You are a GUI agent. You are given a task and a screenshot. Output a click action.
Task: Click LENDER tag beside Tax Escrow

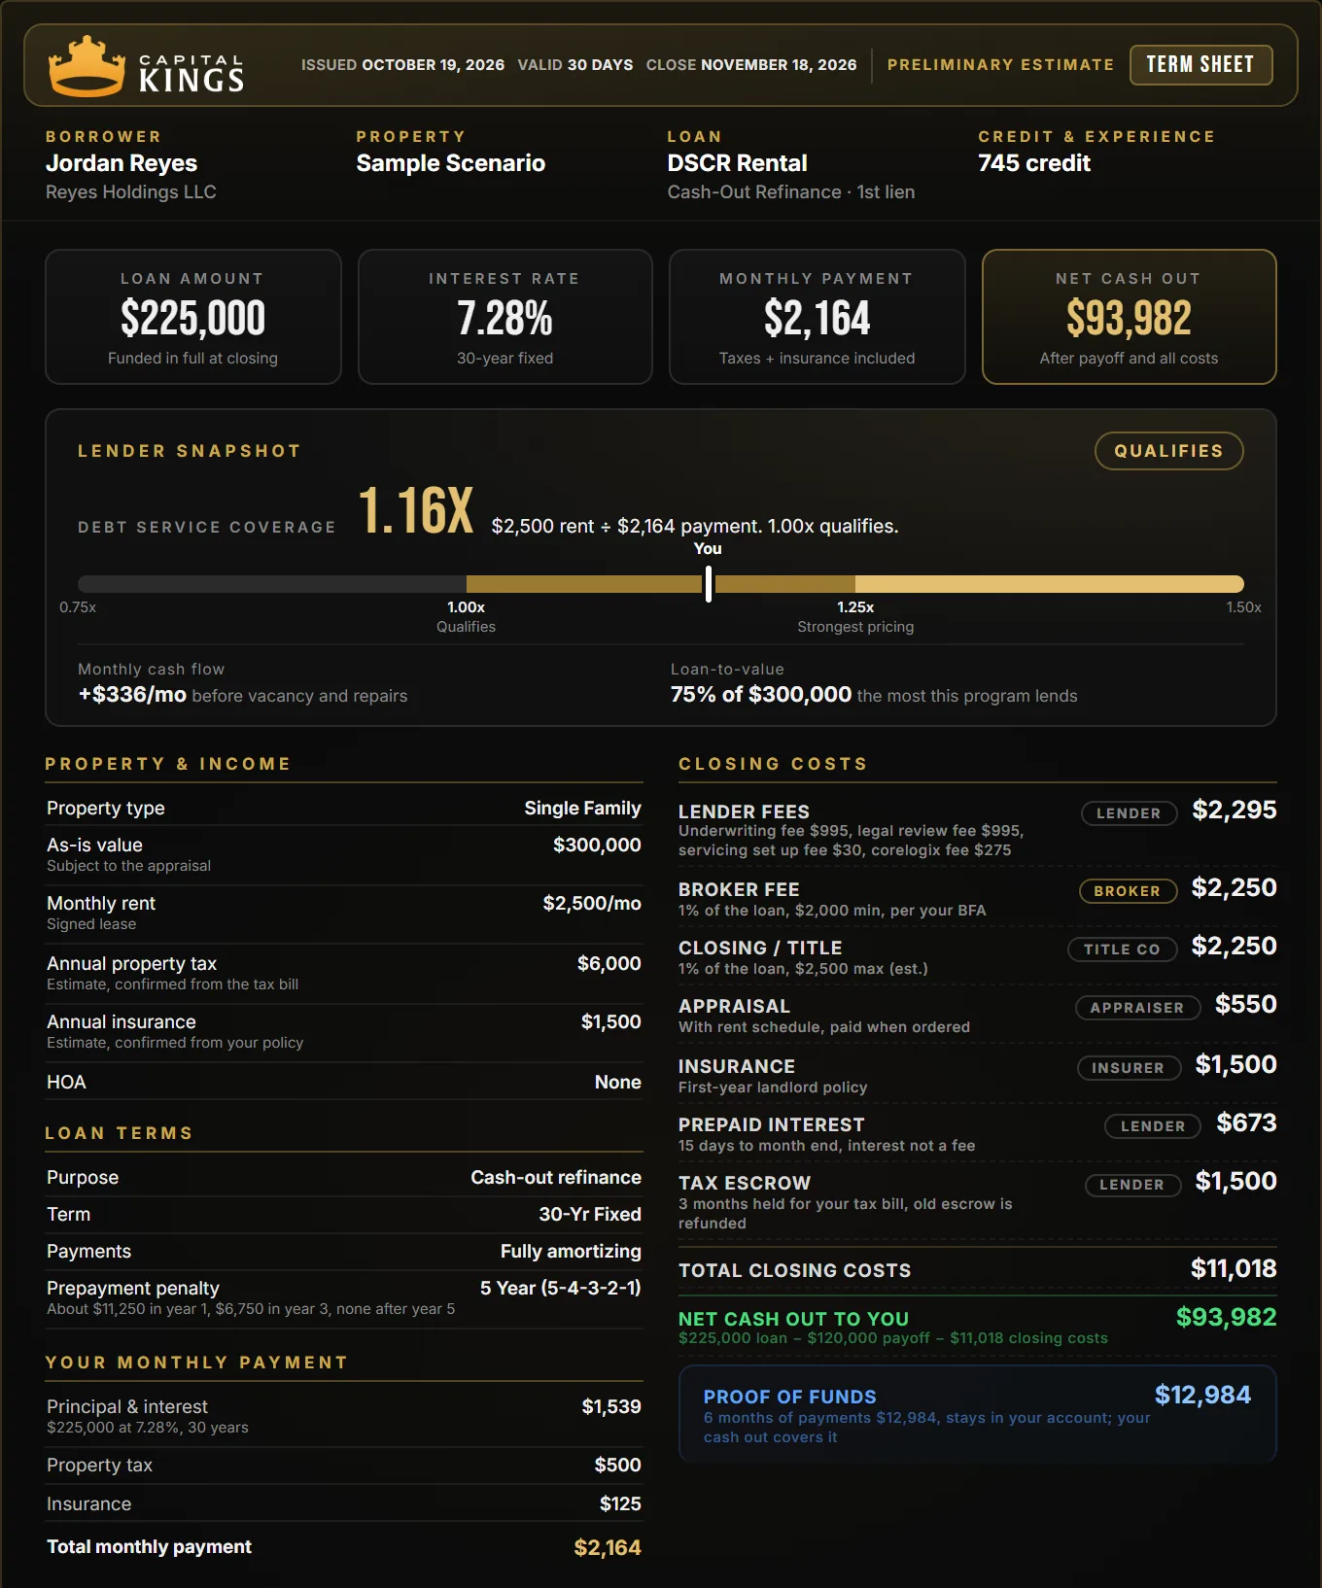1131,1185
